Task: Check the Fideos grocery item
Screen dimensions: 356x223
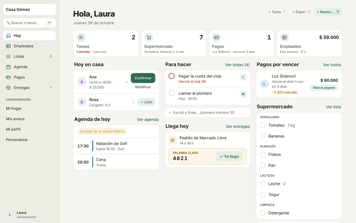Action: point(263,154)
